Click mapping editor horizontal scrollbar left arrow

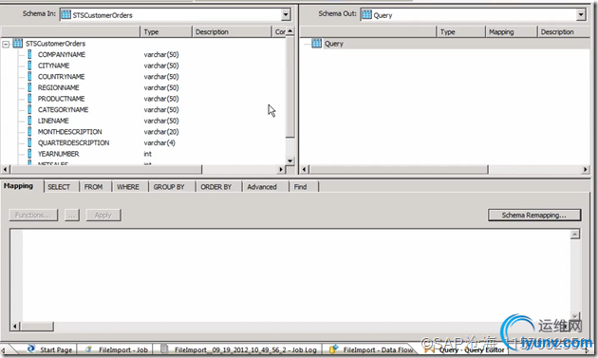click(x=15, y=326)
